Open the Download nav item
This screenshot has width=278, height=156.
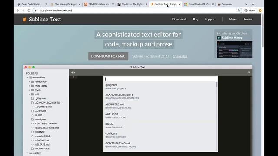coord(179,19)
